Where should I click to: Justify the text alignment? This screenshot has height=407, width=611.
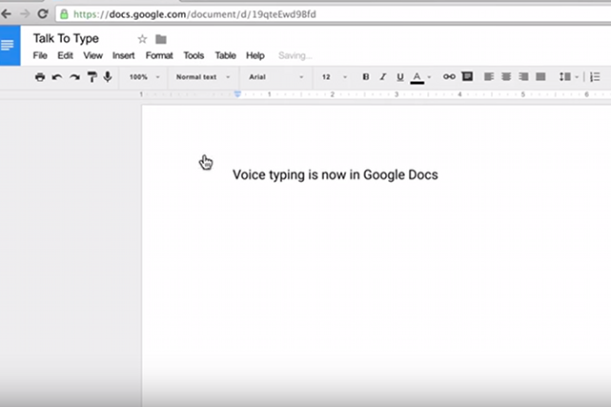point(540,76)
